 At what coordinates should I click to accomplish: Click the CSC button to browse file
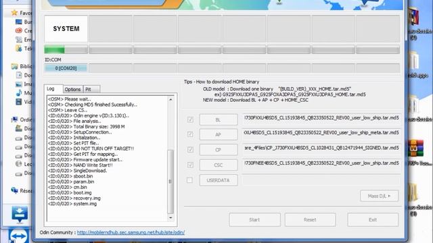tap(219, 165)
